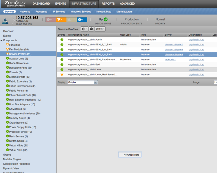This screenshot has height=173, width=217.
Task: Click the warning icon next to Fans (69)
Action: pyautogui.click(x=8, y=45)
